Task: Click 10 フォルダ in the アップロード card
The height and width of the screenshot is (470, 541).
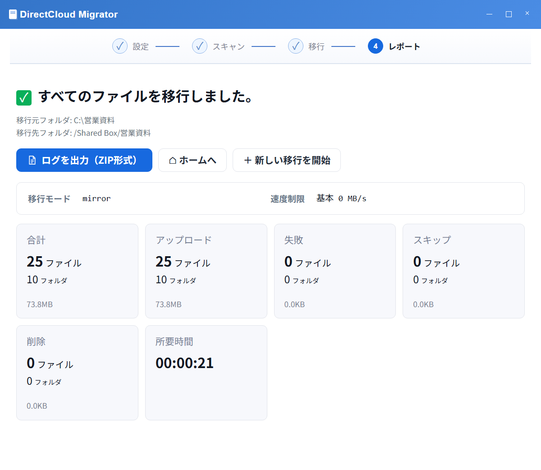Action: click(x=176, y=280)
